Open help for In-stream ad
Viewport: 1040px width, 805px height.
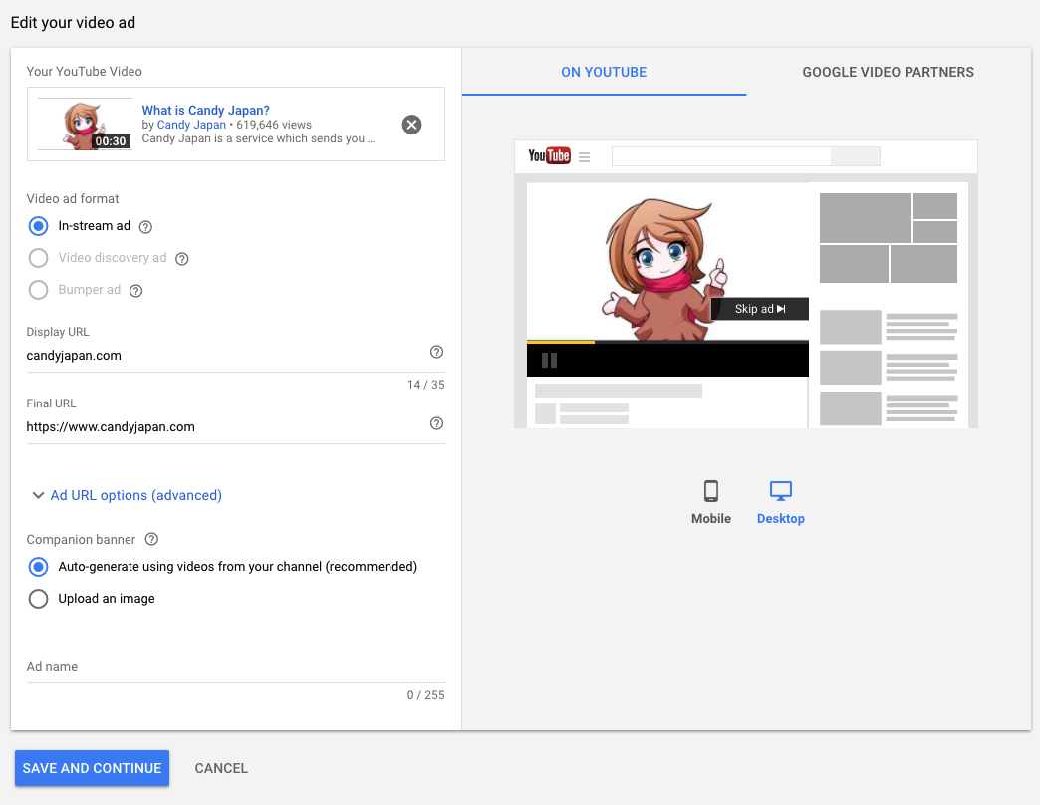[145, 227]
